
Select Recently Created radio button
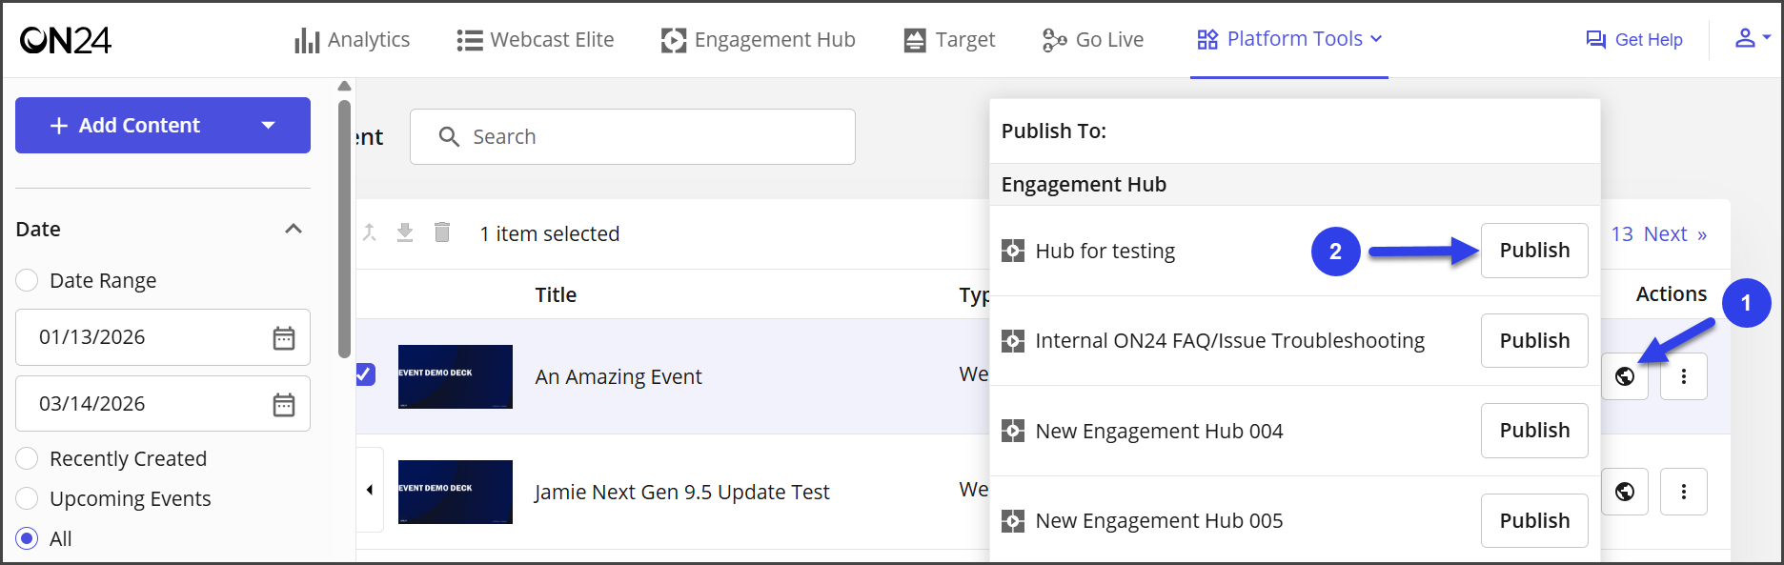coord(28,458)
